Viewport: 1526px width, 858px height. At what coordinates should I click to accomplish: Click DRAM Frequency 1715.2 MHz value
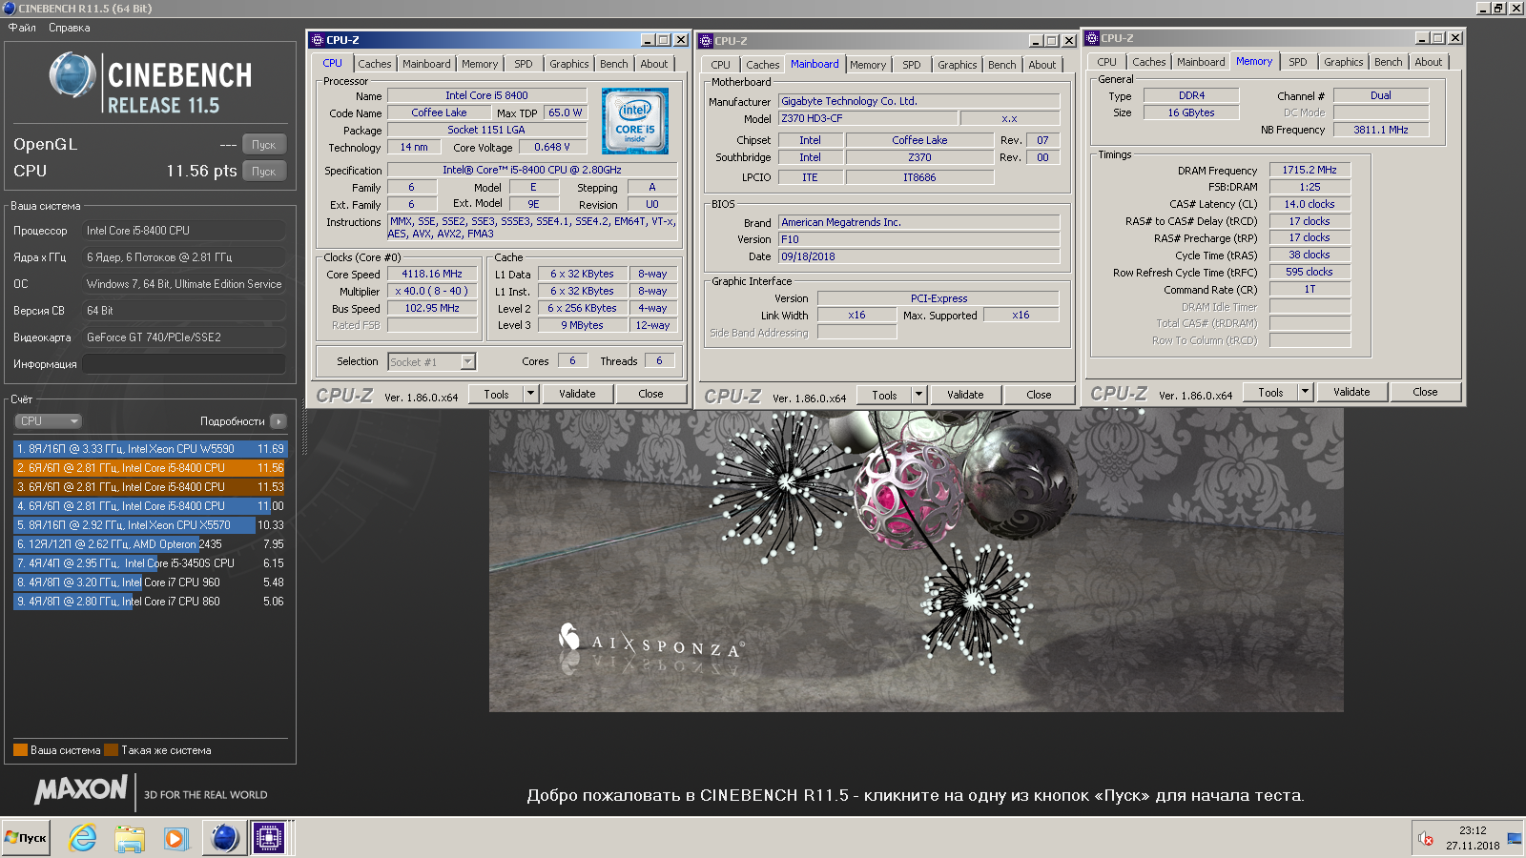click(1309, 170)
